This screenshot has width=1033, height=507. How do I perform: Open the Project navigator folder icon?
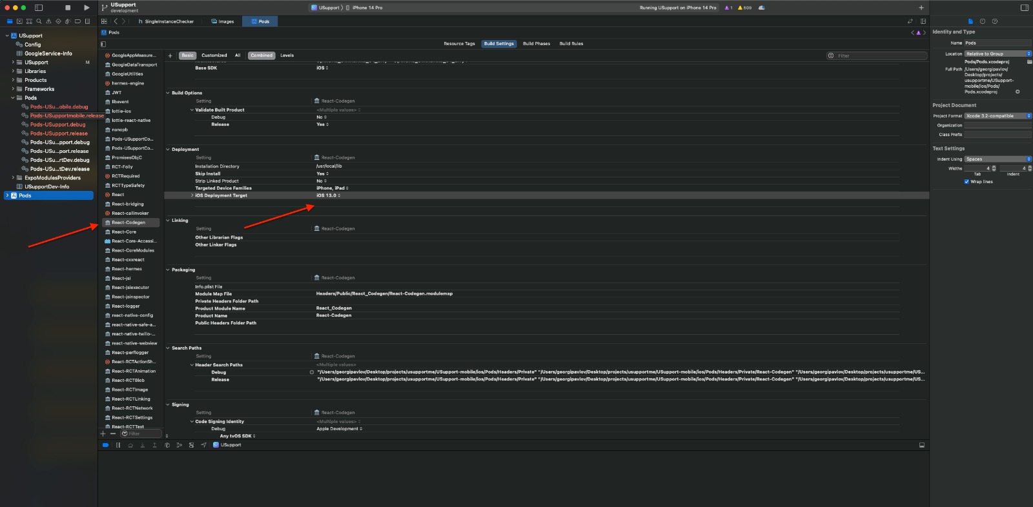[10, 21]
